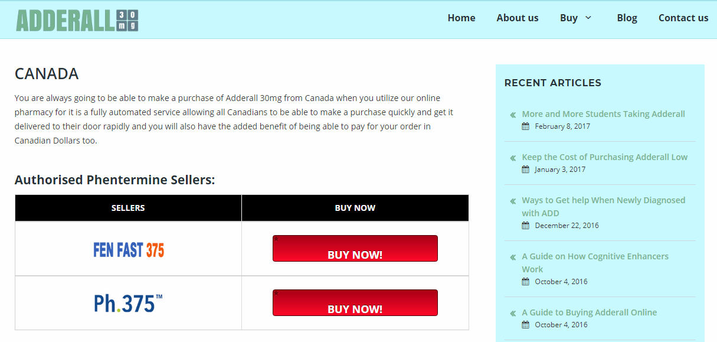Expand the Buy menu dropdown arrow
The height and width of the screenshot is (342, 717).
pos(588,18)
